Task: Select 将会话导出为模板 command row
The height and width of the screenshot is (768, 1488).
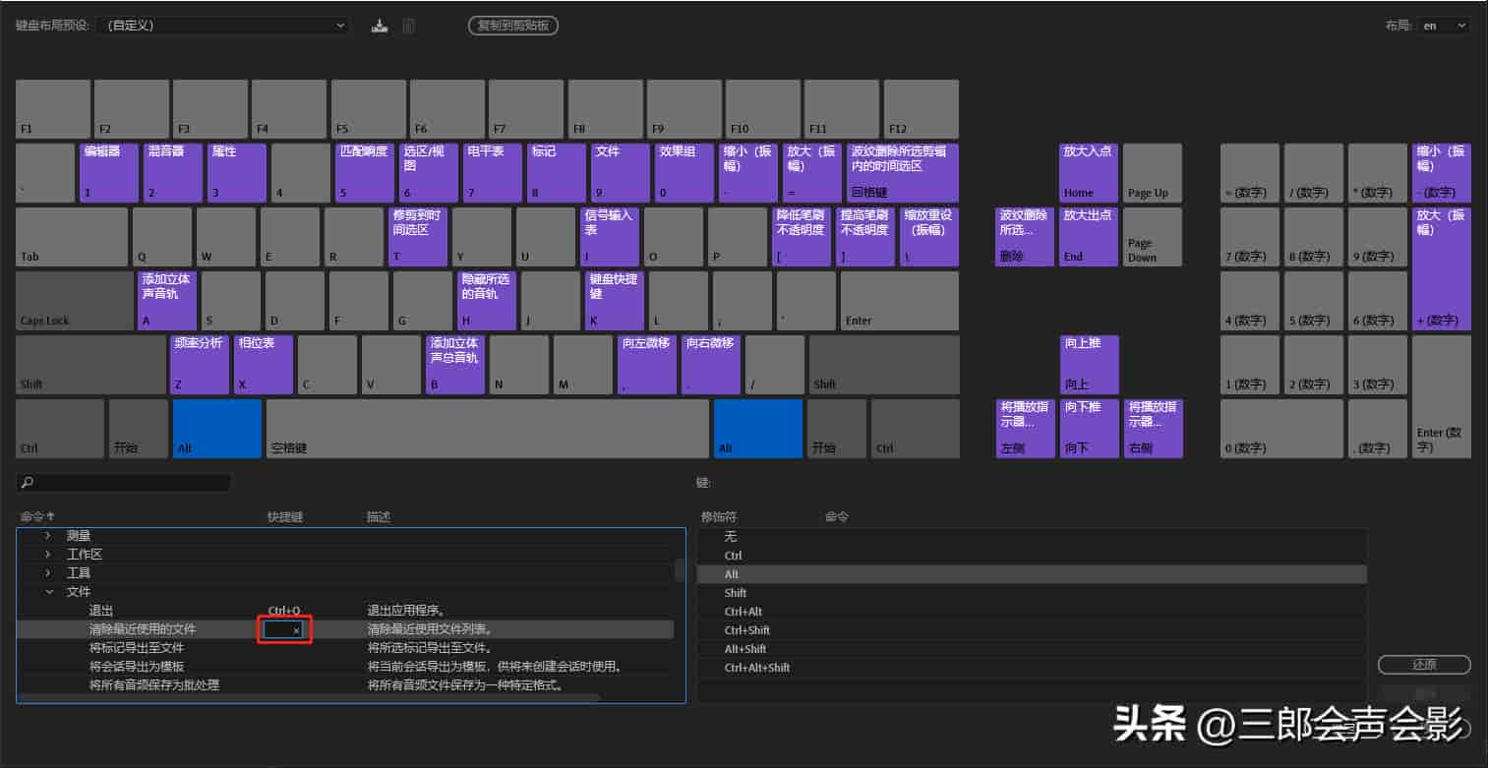Action: tap(345, 667)
